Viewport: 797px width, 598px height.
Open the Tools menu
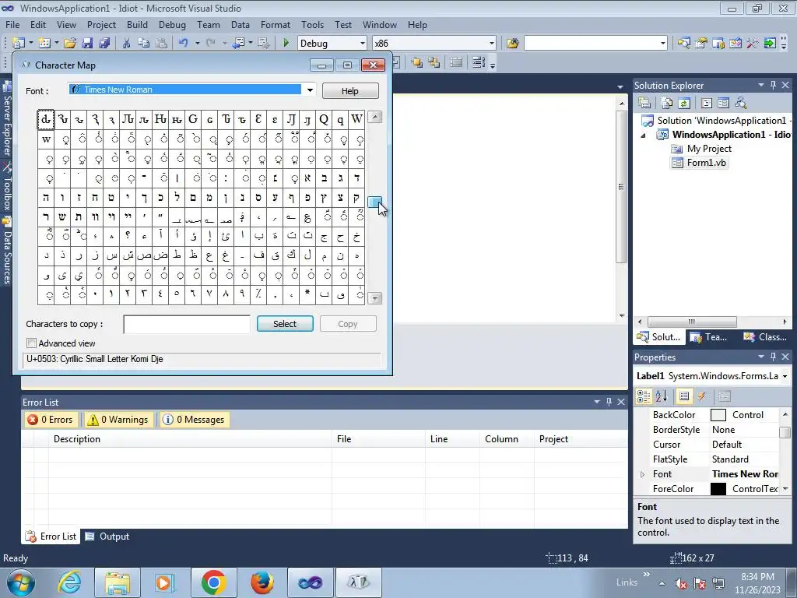coord(312,24)
